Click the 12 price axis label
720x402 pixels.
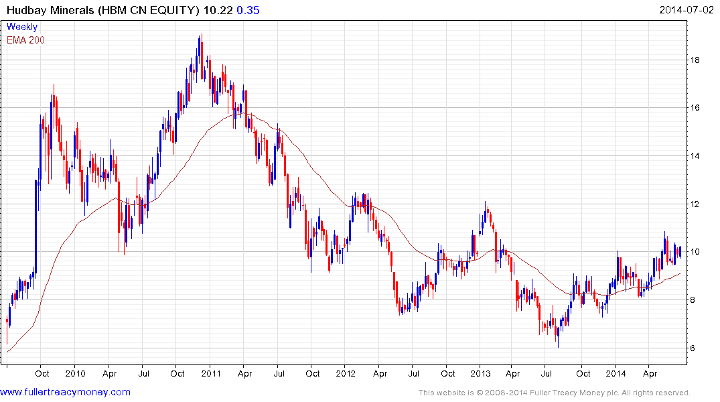[695, 204]
